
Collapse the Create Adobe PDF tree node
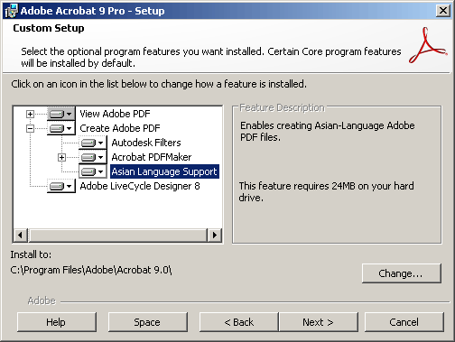click(30, 128)
